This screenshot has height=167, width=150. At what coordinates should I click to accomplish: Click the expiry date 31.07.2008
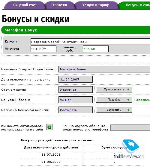[51, 154]
